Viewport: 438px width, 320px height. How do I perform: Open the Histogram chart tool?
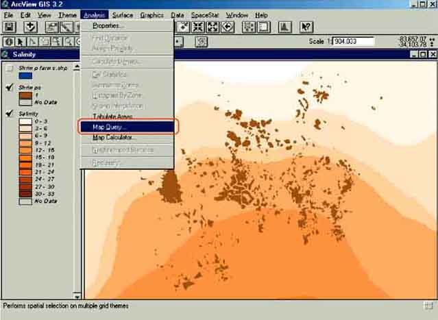(x=284, y=27)
